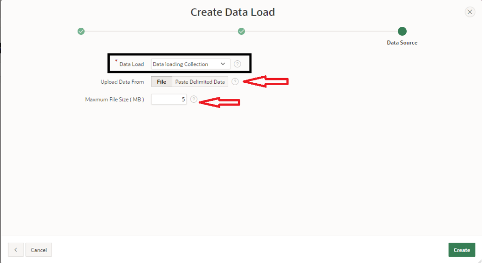The image size is (482, 263).
Task: Open help for the Data Load field
Action: (x=237, y=64)
